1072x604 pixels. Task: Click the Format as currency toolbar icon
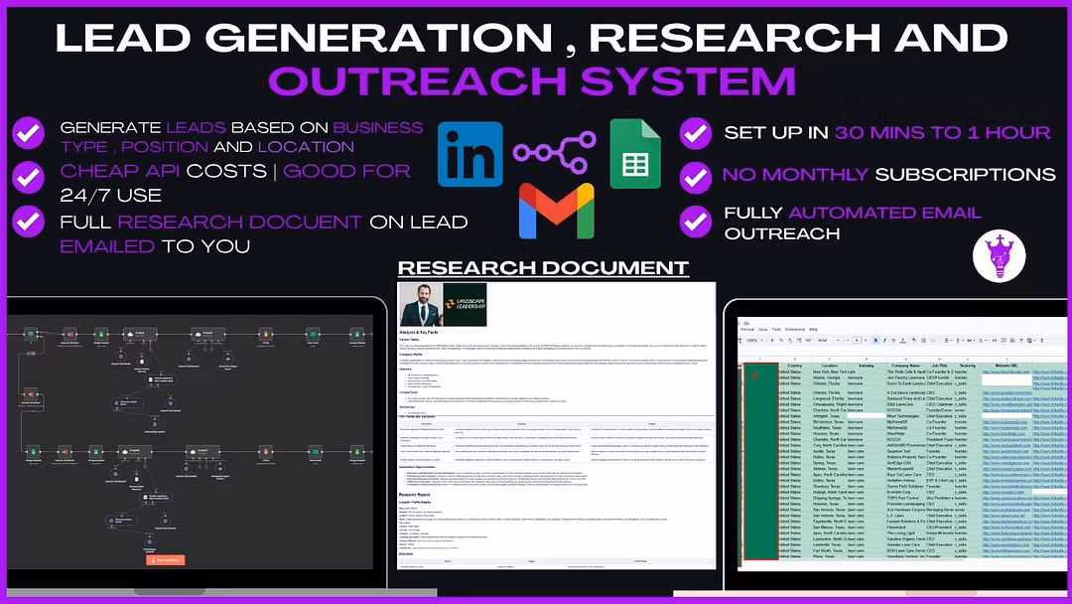tap(772, 341)
